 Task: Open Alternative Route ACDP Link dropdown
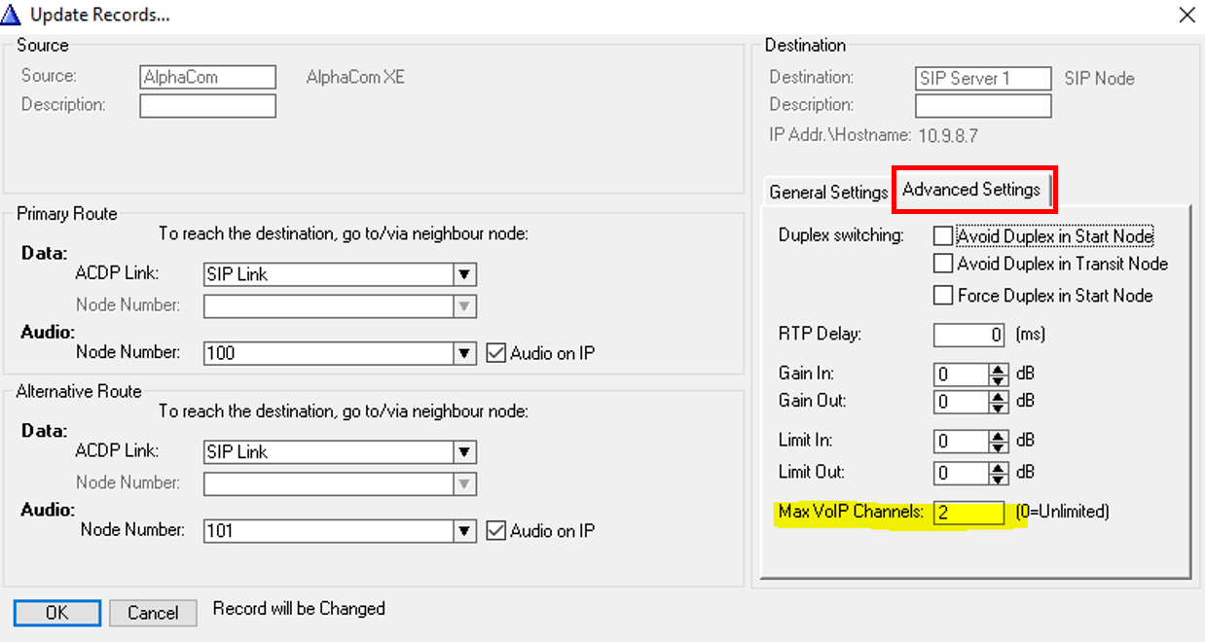click(x=465, y=451)
